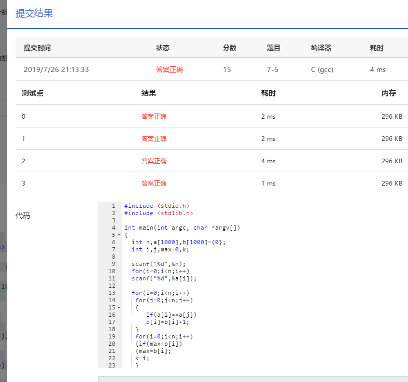Click the compiler value C (gcc)
The height and width of the screenshot is (382, 408).
pyautogui.click(x=322, y=70)
